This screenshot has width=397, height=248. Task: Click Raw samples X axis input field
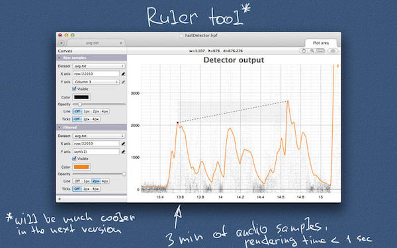pyautogui.click(x=96, y=74)
